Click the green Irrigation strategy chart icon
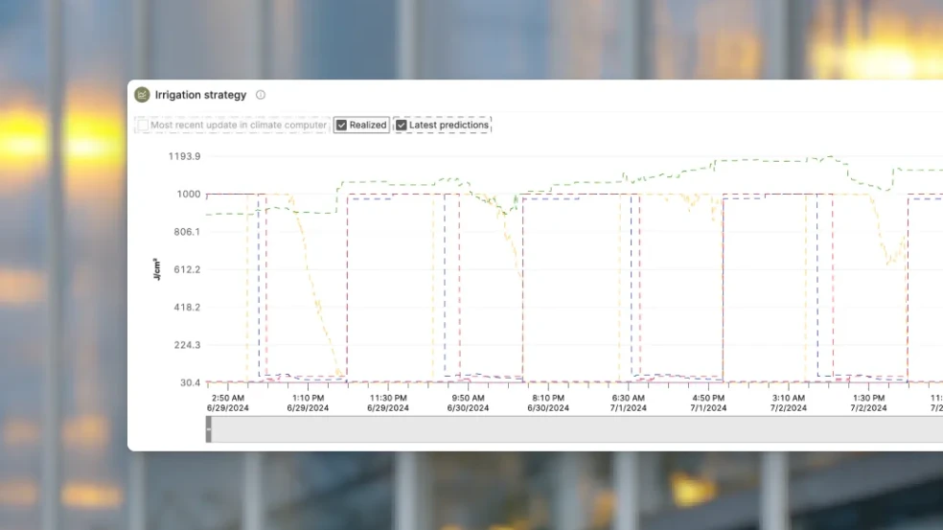The height and width of the screenshot is (530, 943). [x=142, y=95]
